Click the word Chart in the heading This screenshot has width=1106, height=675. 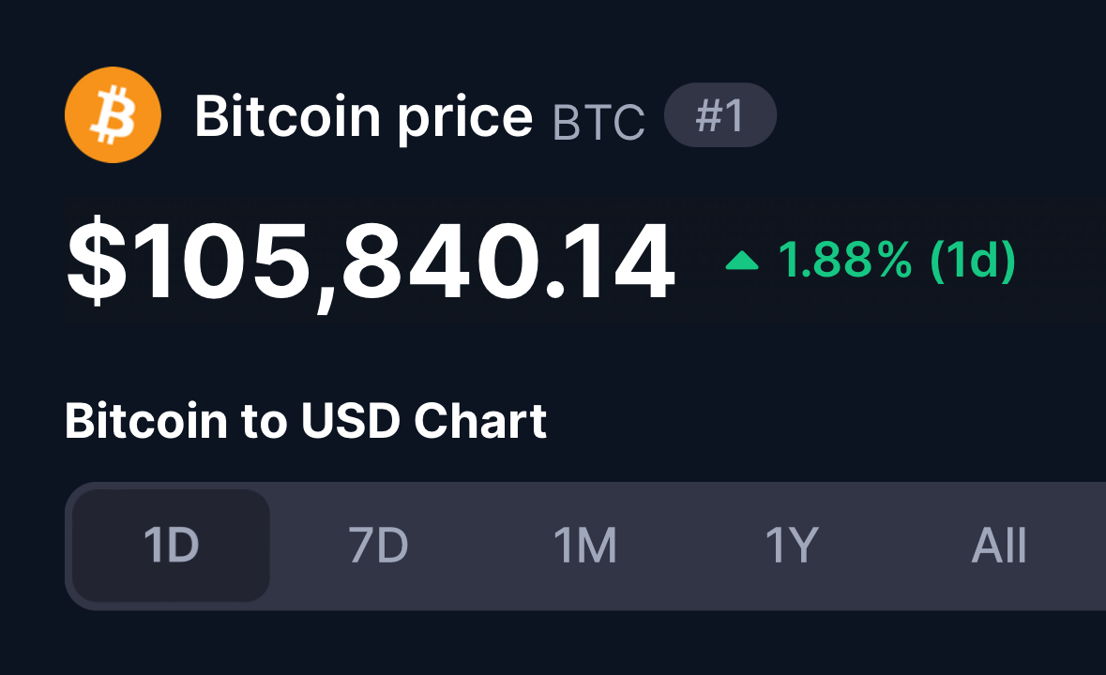[480, 421]
